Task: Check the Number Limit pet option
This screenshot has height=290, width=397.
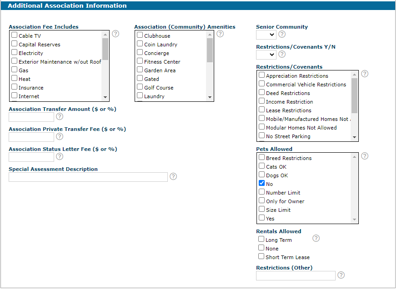Action: point(261,191)
